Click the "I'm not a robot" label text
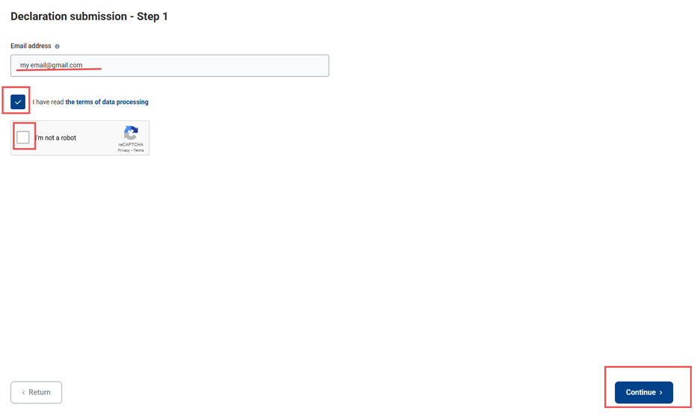Image resolution: width=697 pixels, height=417 pixels. pos(56,138)
